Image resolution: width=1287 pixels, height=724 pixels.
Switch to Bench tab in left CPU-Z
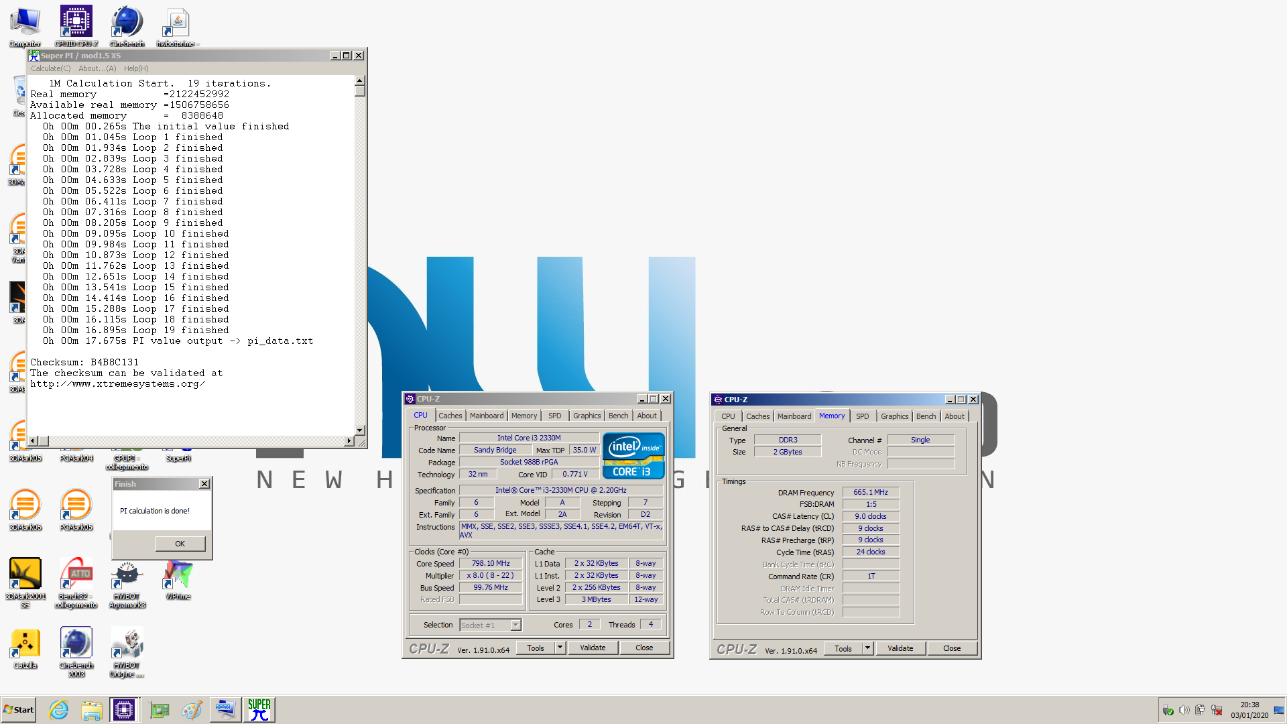pos(619,416)
